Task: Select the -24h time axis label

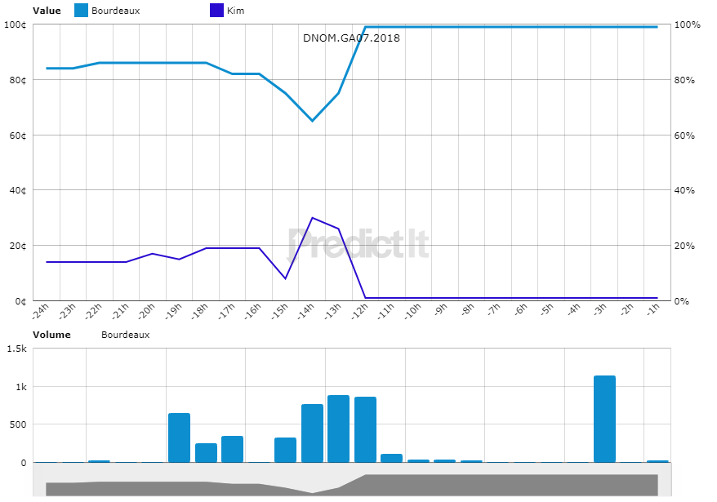Action: [x=40, y=312]
